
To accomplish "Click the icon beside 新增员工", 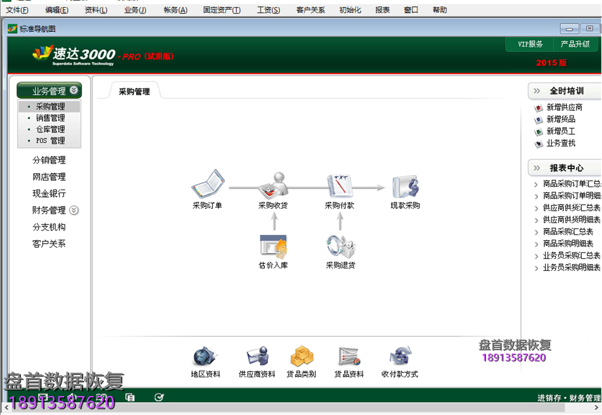I will tap(539, 131).
